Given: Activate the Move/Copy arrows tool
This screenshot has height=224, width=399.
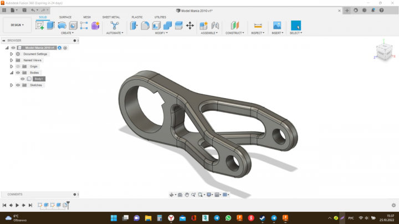Looking at the screenshot, I should [190, 26].
